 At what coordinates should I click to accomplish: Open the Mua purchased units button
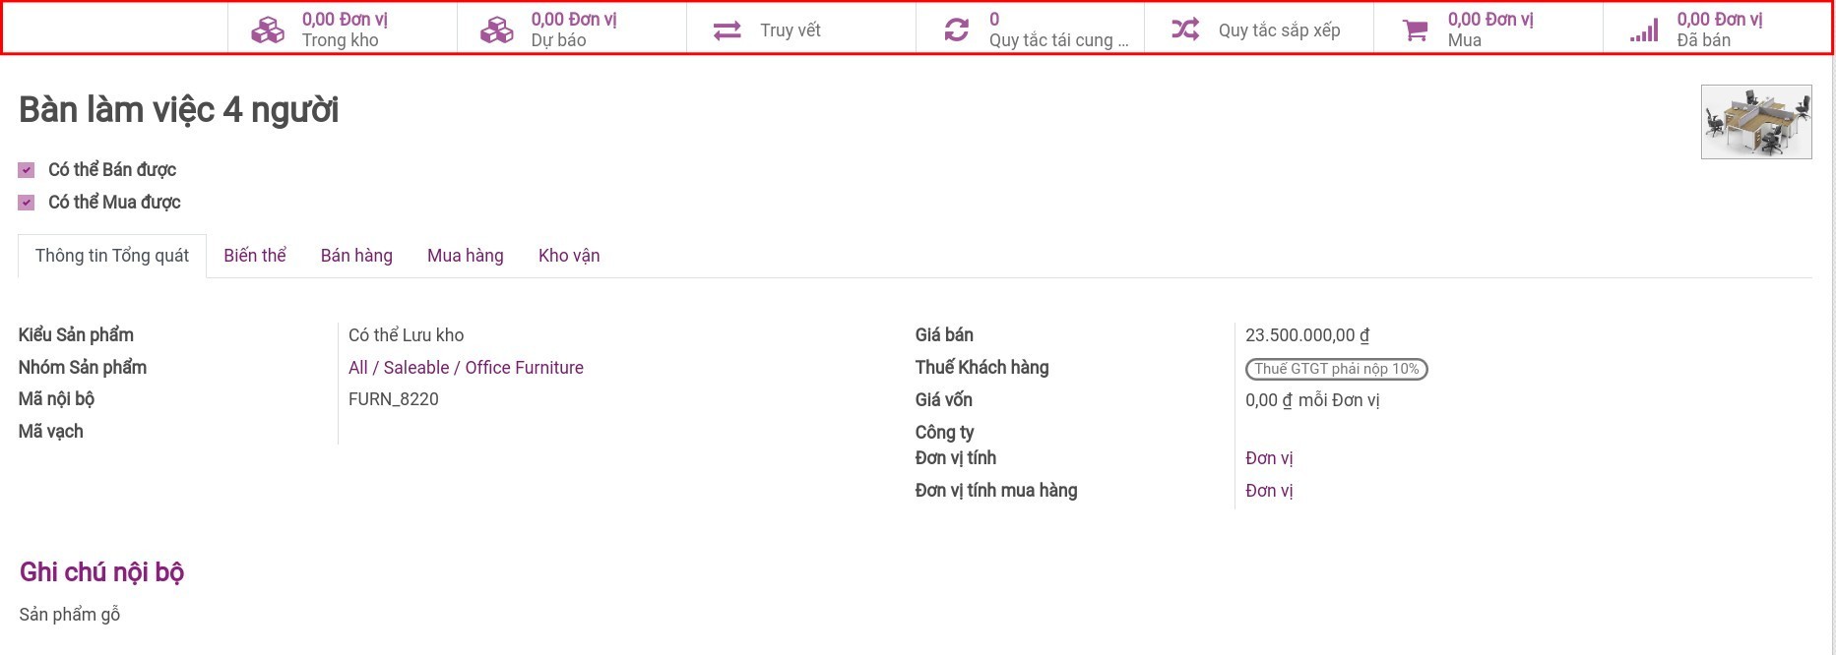click(1488, 30)
